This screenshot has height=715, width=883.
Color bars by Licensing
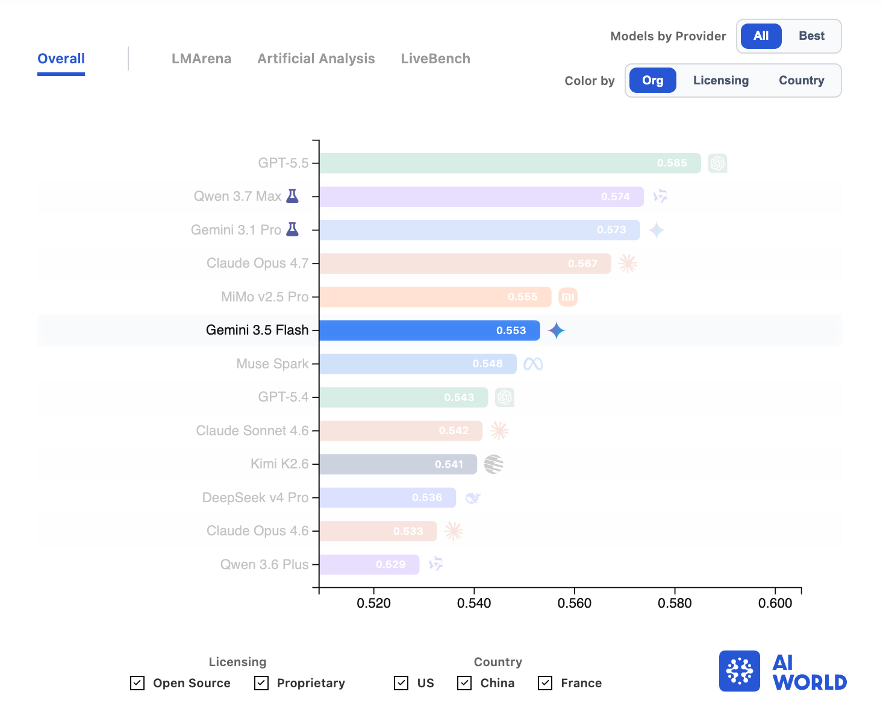[721, 81]
